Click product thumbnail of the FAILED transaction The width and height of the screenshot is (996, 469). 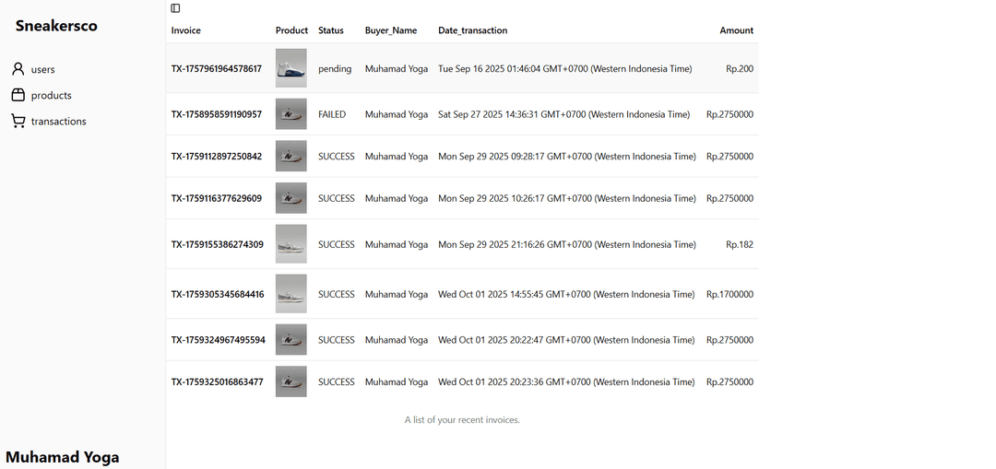[x=290, y=114]
